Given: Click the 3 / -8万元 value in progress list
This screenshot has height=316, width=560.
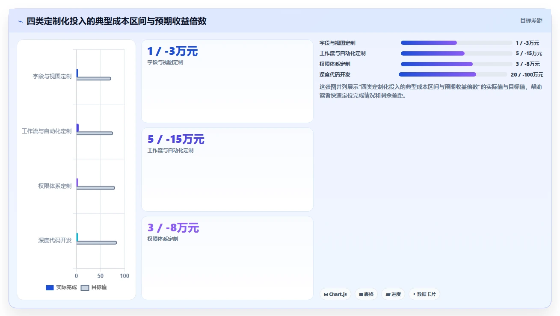Looking at the screenshot, I should click(527, 64).
